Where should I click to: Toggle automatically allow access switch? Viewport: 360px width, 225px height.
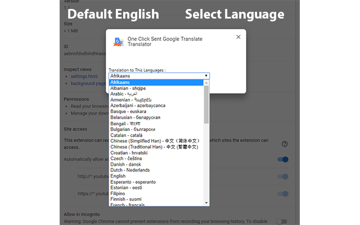coord(283,159)
